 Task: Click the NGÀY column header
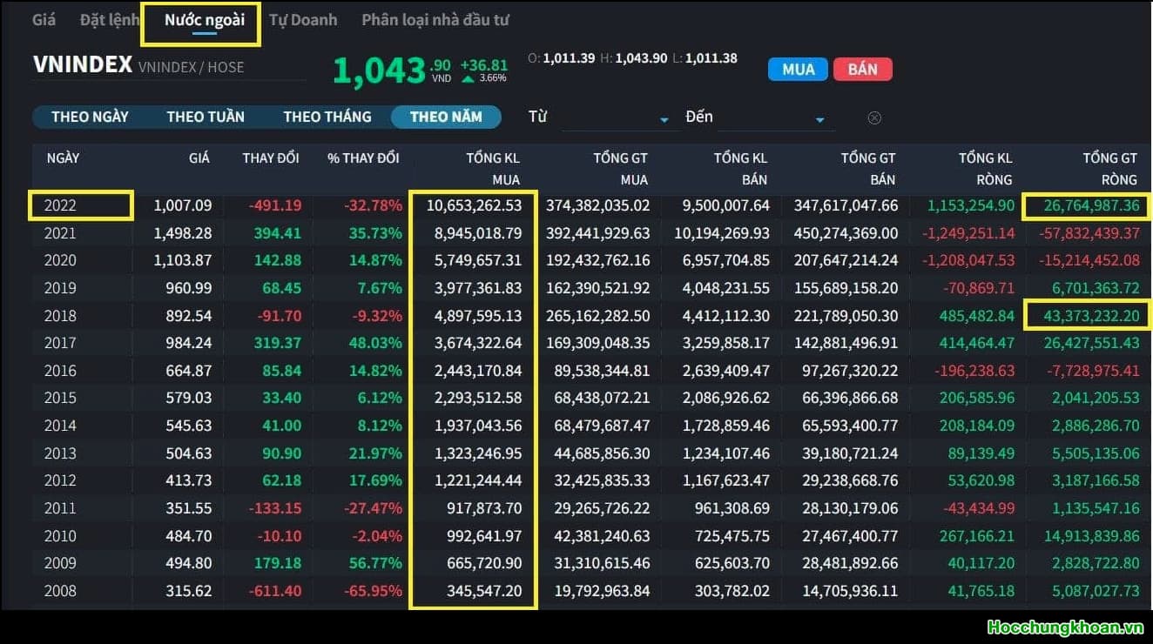tap(63, 158)
